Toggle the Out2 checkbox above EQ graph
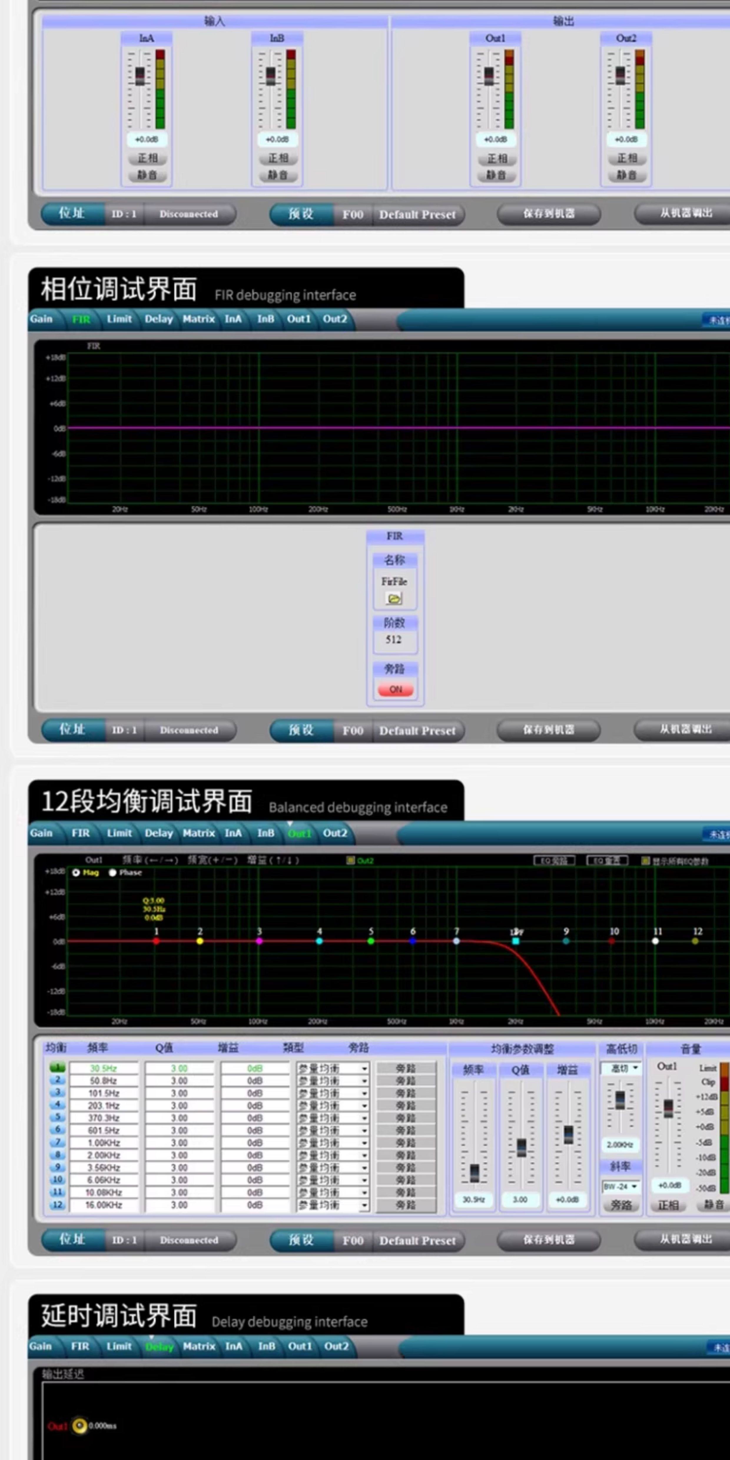 coord(351,860)
